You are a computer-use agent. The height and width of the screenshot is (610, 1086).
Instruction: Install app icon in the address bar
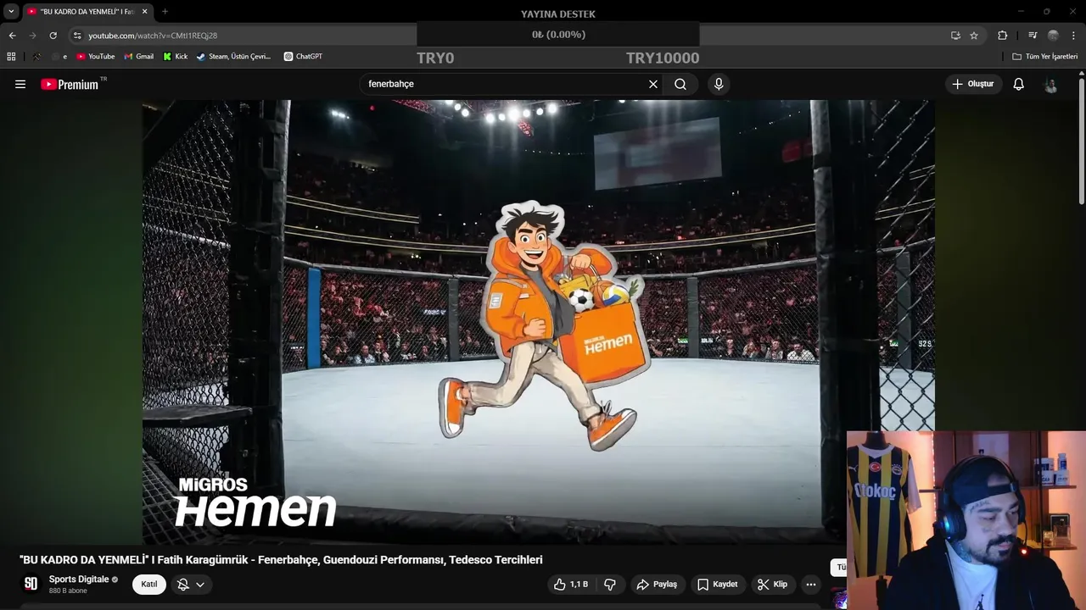(955, 36)
